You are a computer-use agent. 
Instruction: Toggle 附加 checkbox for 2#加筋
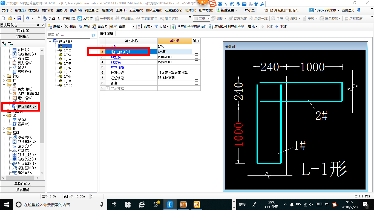[196, 62]
